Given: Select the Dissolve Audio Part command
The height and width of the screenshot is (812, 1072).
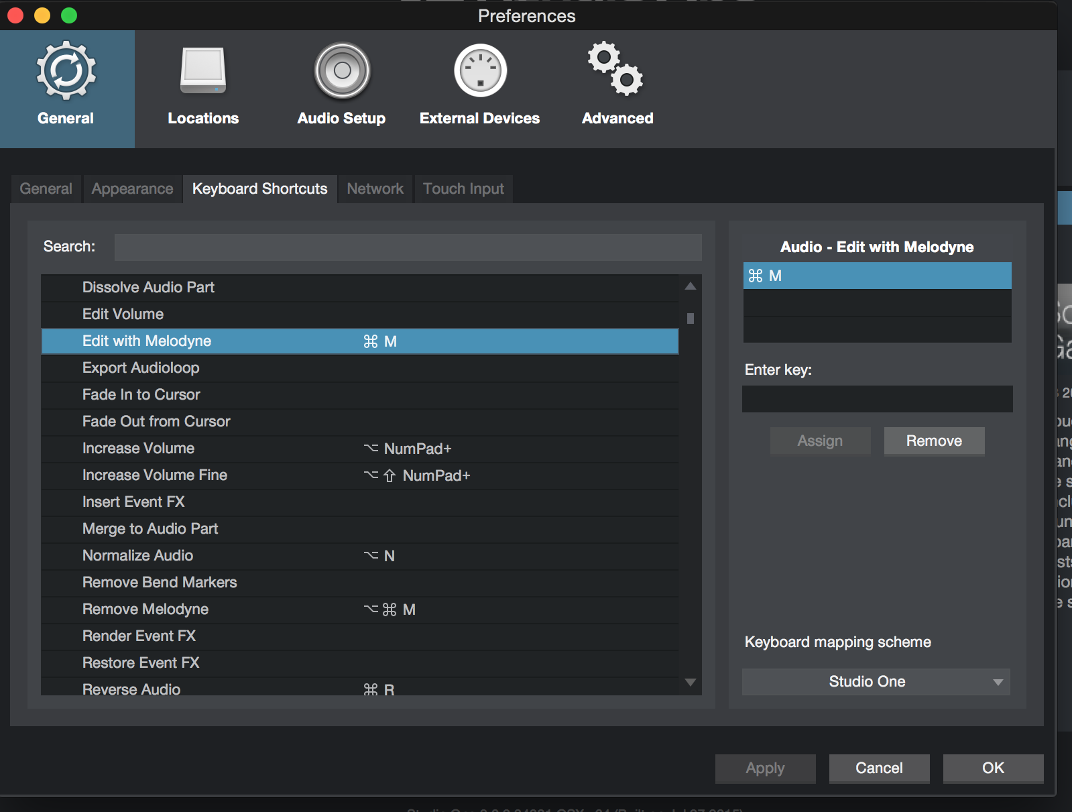Looking at the screenshot, I should (360, 288).
